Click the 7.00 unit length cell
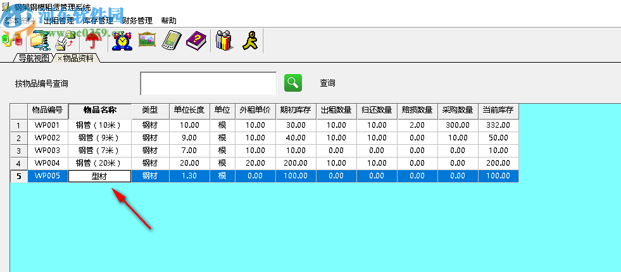Image resolution: width=621 pixels, height=272 pixels. (189, 151)
